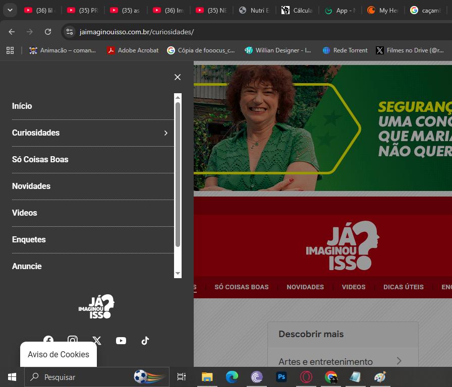Viewport: 452px width, 387px height.
Task: Reload the page
Action: pyautogui.click(x=48, y=32)
